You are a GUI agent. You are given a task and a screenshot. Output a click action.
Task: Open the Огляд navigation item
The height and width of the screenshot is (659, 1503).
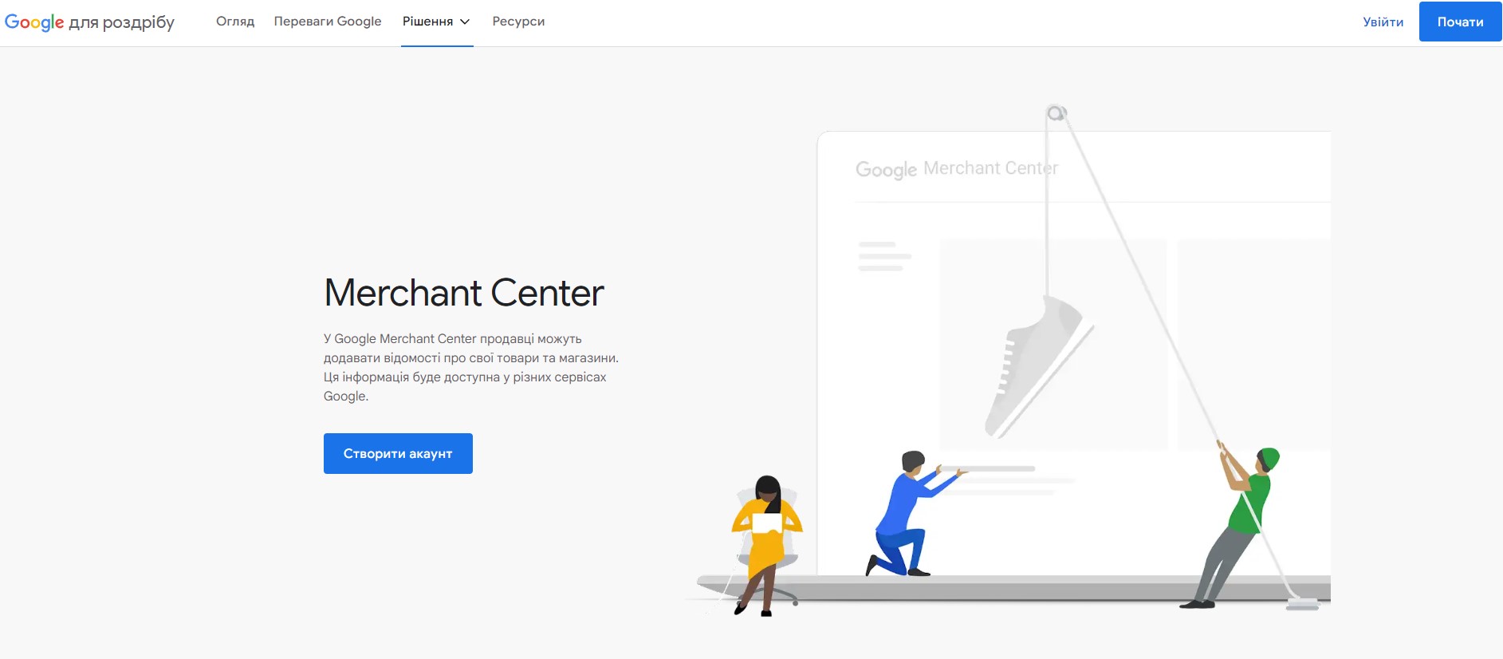(x=235, y=22)
